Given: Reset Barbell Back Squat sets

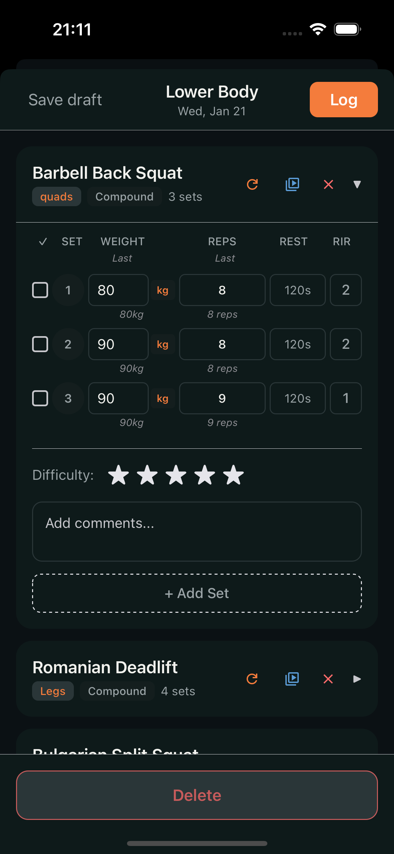Looking at the screenshot, I should [252, 184].
